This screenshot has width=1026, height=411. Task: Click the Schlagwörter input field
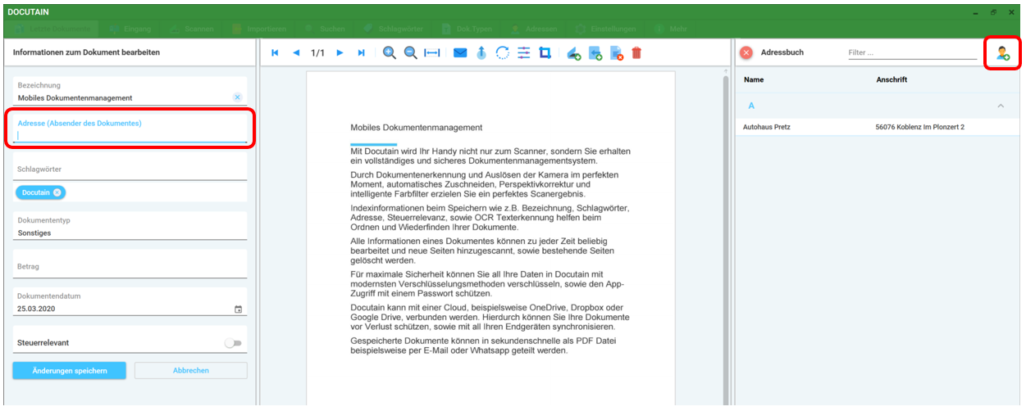pyautogui.click(x=131, y=169)
